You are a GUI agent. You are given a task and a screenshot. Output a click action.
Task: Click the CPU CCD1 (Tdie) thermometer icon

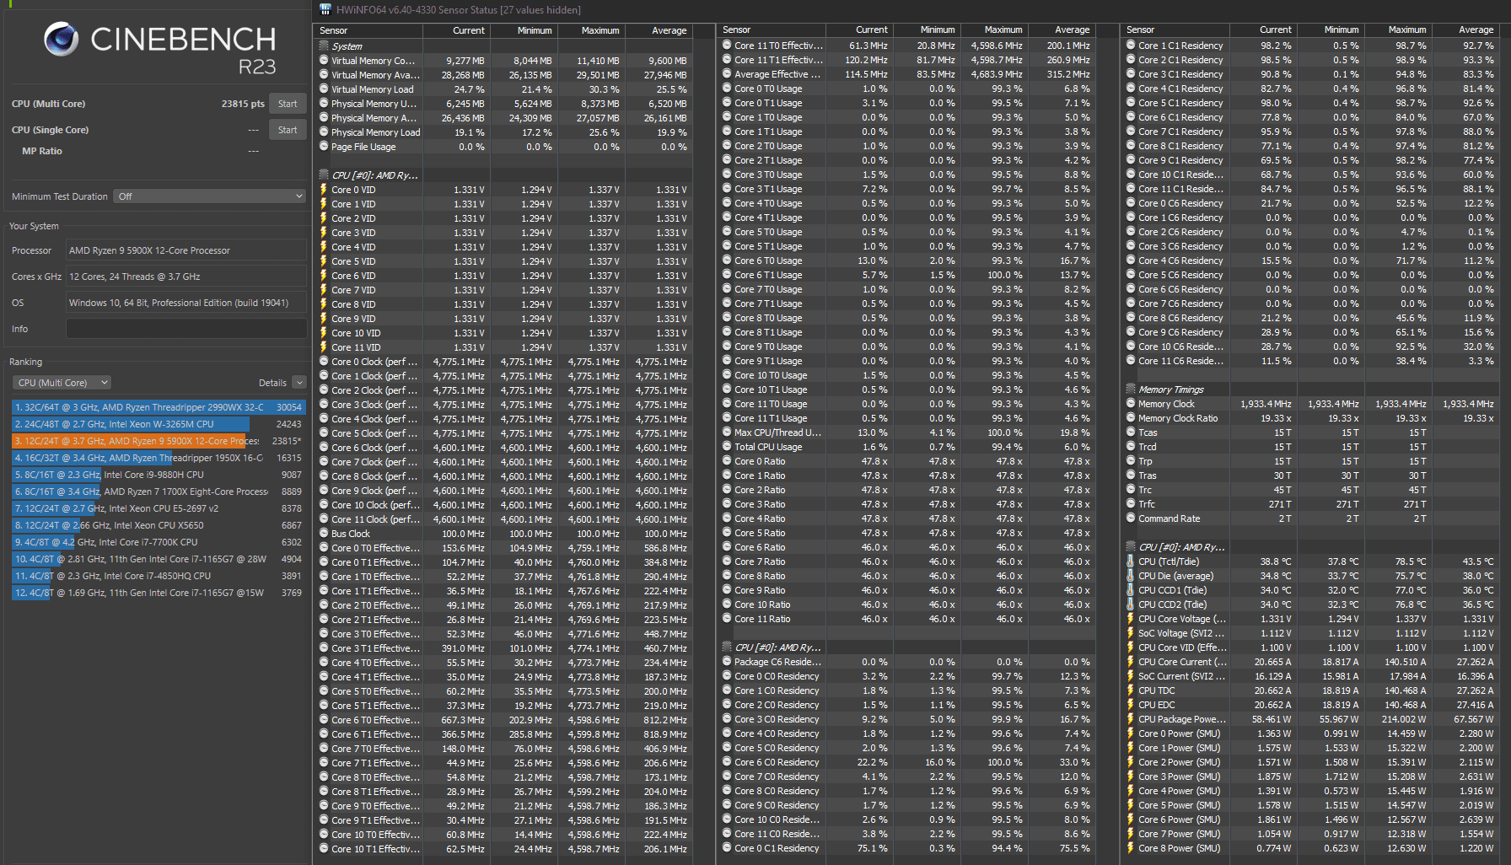pos(1131,590)
